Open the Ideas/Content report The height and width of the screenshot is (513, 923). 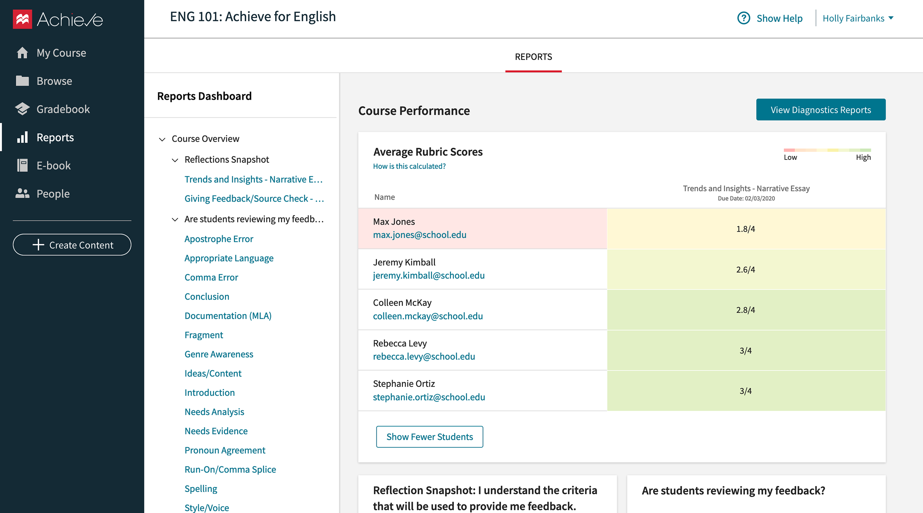tap(213, 373)
